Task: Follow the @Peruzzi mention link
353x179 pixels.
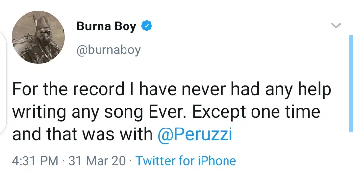Action: [195, 134]
